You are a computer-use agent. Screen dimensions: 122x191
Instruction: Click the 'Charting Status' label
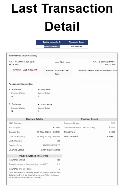coord(16,150)
